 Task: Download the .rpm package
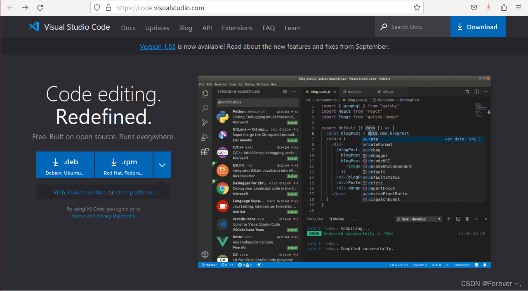pyautogui.click(x=124, y=165)
